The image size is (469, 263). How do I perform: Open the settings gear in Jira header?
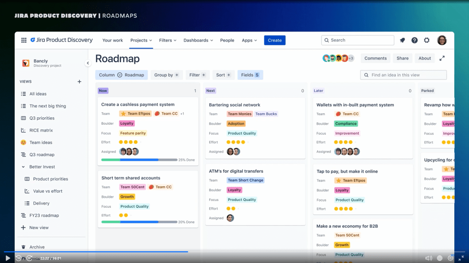pos(427,40)
